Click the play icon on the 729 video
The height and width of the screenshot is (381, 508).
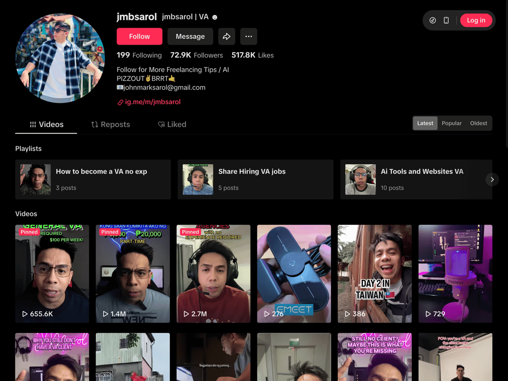coord(428,314)
